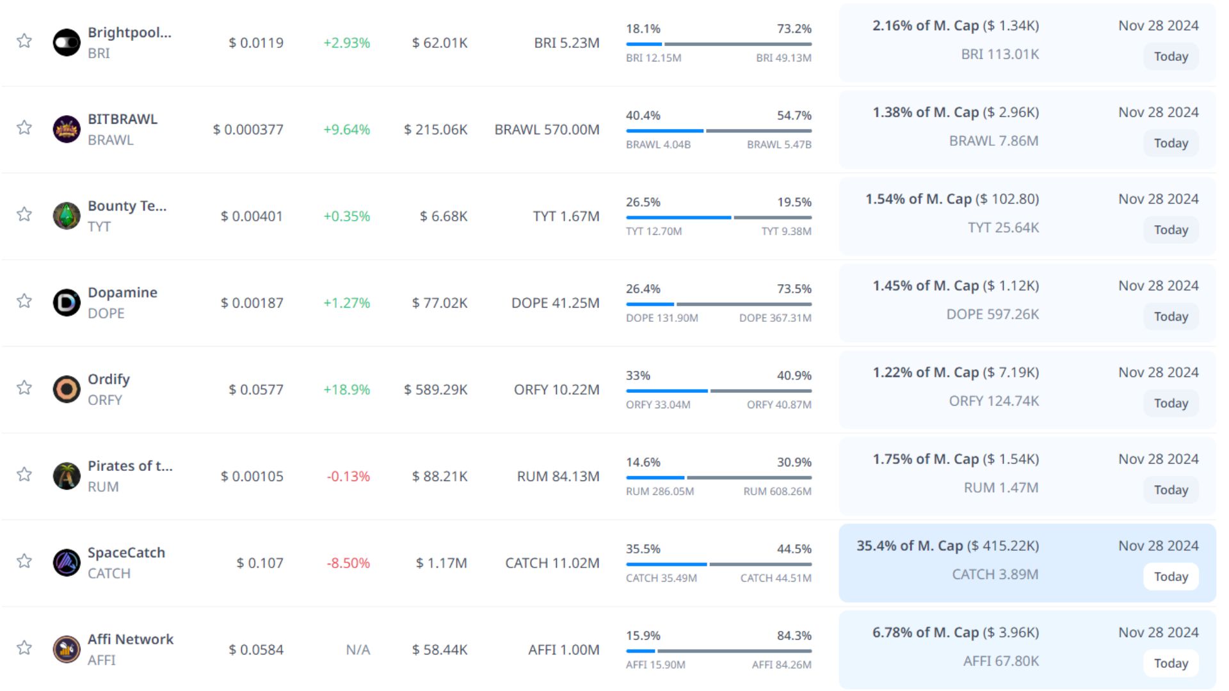Click the Bounty Temple TYT logo
The height and width of the screenshot is (691, 1229).
pyautogui.click(x=67, y=216)
